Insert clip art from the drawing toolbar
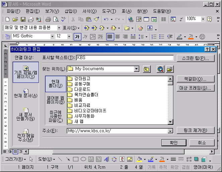This screenshot has width=222, height=172. coord(122,159)
